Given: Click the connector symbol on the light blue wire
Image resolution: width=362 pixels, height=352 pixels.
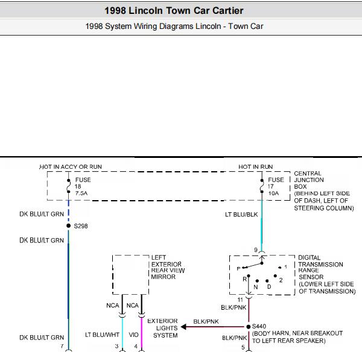Looking at the screenshot, I should pyautogui.click(x=122, y=315).
